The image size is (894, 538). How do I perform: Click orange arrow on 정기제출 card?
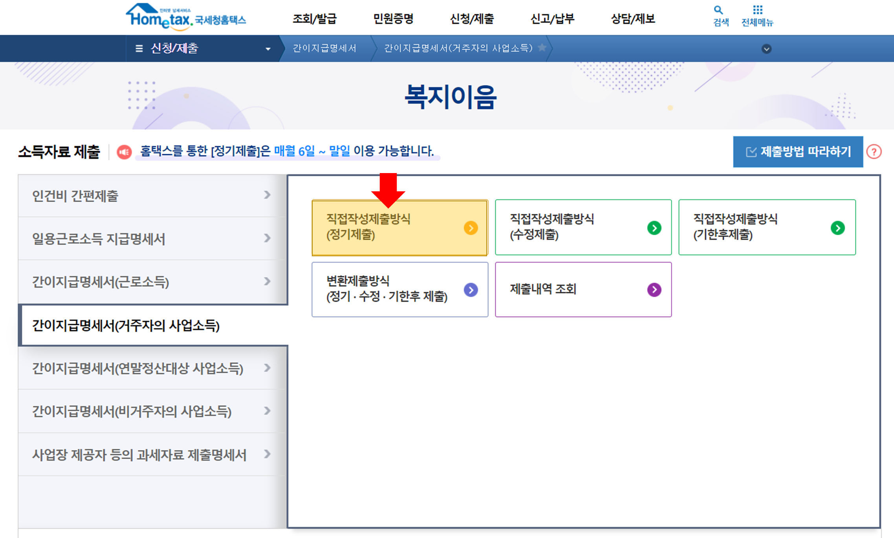pyautogui.click(x=471, y=228)
